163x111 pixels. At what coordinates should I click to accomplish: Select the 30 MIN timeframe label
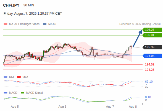tap(29, 5)
